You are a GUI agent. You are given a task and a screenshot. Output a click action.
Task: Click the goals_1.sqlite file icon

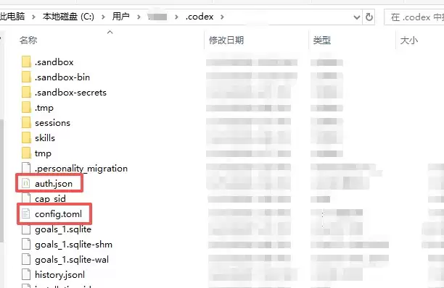click(26, 229)
